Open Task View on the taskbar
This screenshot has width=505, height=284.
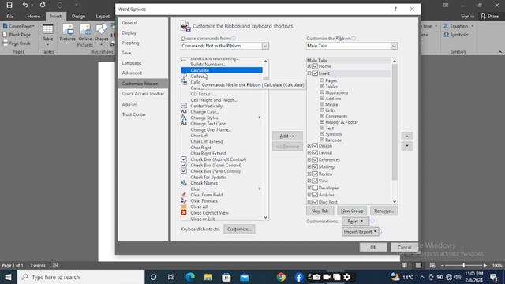pos(171,277)
